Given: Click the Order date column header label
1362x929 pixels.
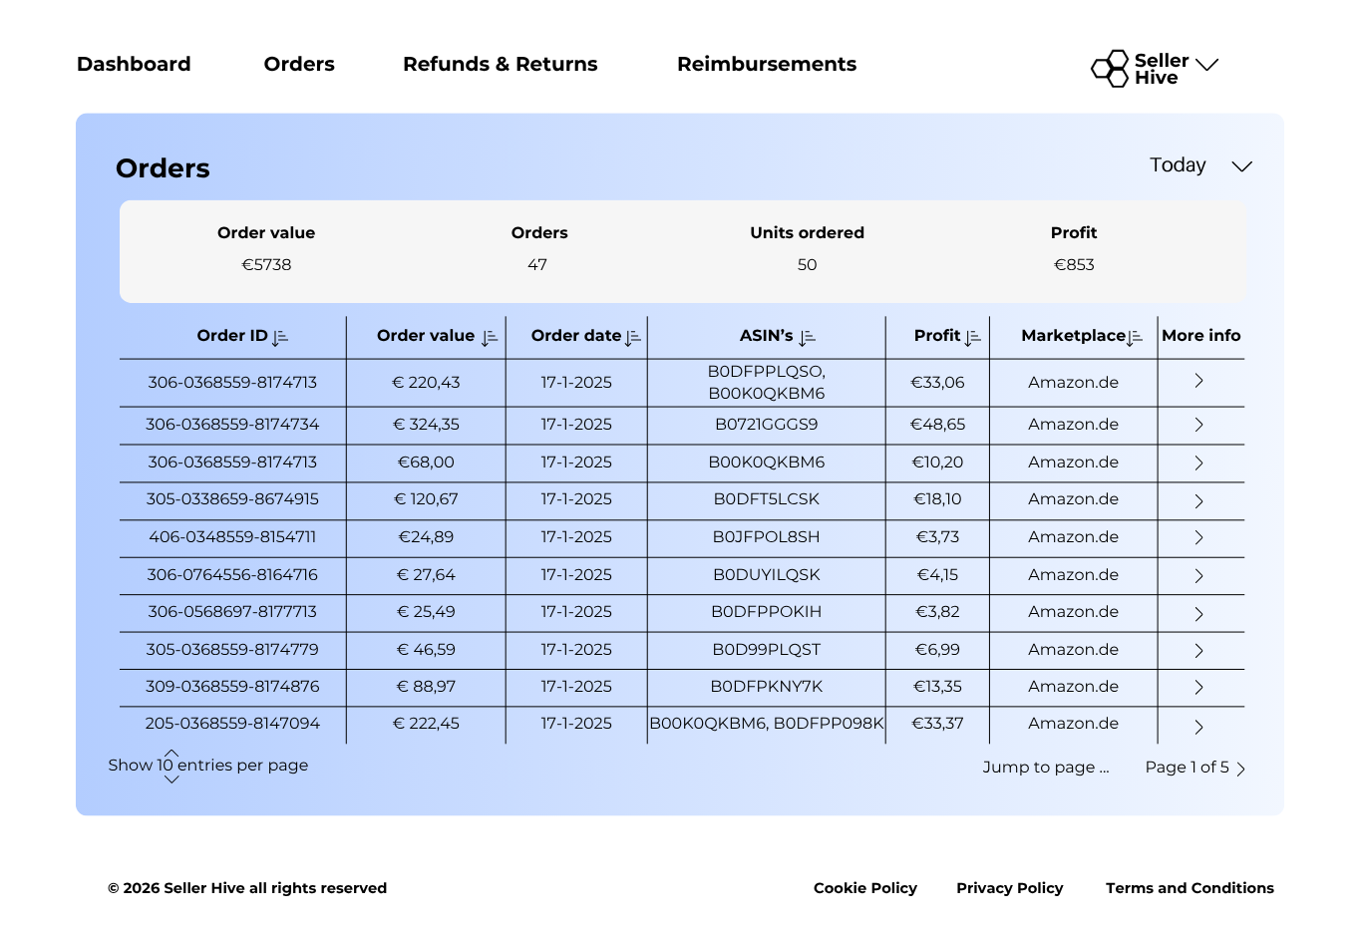Looking at the screenshot, I should click(576, 336).
